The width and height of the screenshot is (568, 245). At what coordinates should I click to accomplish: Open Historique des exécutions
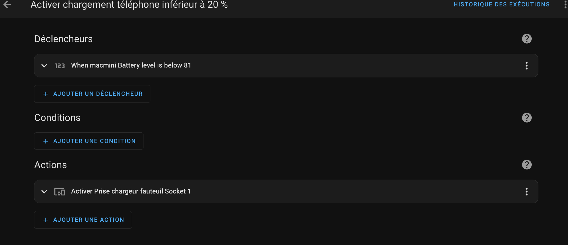[x=502, y=5]
